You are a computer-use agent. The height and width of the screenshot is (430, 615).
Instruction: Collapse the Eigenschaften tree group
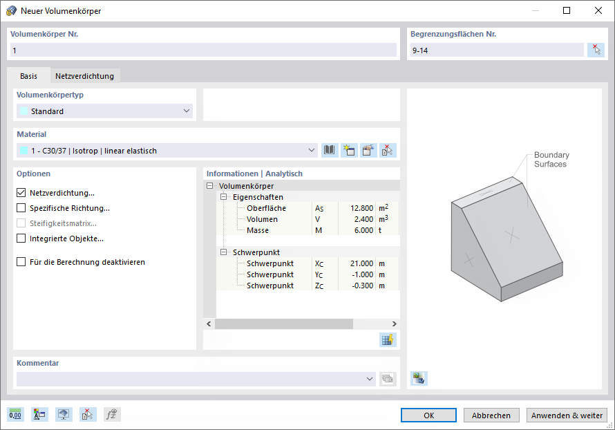pyautogui.click(x=224, y=197)
